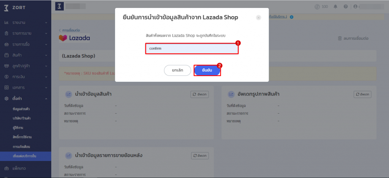This screenshot has width=389, height=178.
Task: Close the confirmation dialog with x
Action: [258, 17]
